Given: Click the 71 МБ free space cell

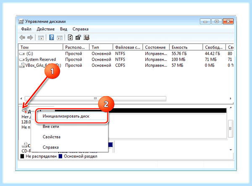Looking at the screenshot, I should pyautogui.click(x=210, y=59).
